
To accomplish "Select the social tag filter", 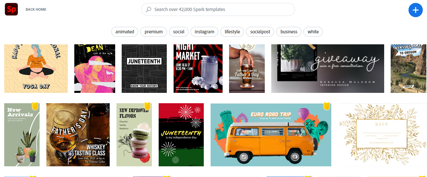I will point(179,32).
